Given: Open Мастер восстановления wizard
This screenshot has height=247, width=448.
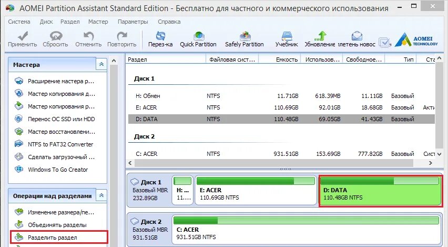Looking at the screenshot, I should [55, 132].
